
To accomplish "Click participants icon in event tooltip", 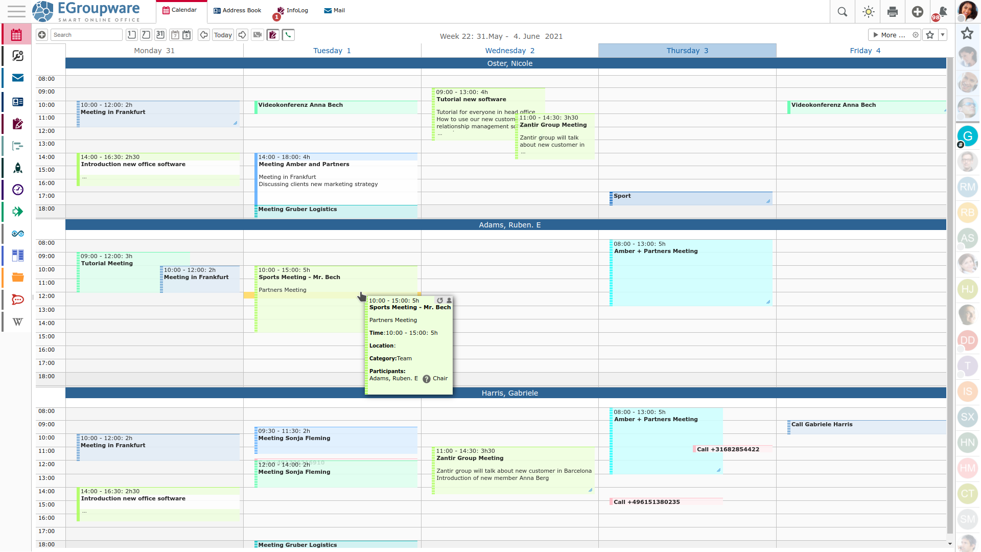I will coord(449,301).
